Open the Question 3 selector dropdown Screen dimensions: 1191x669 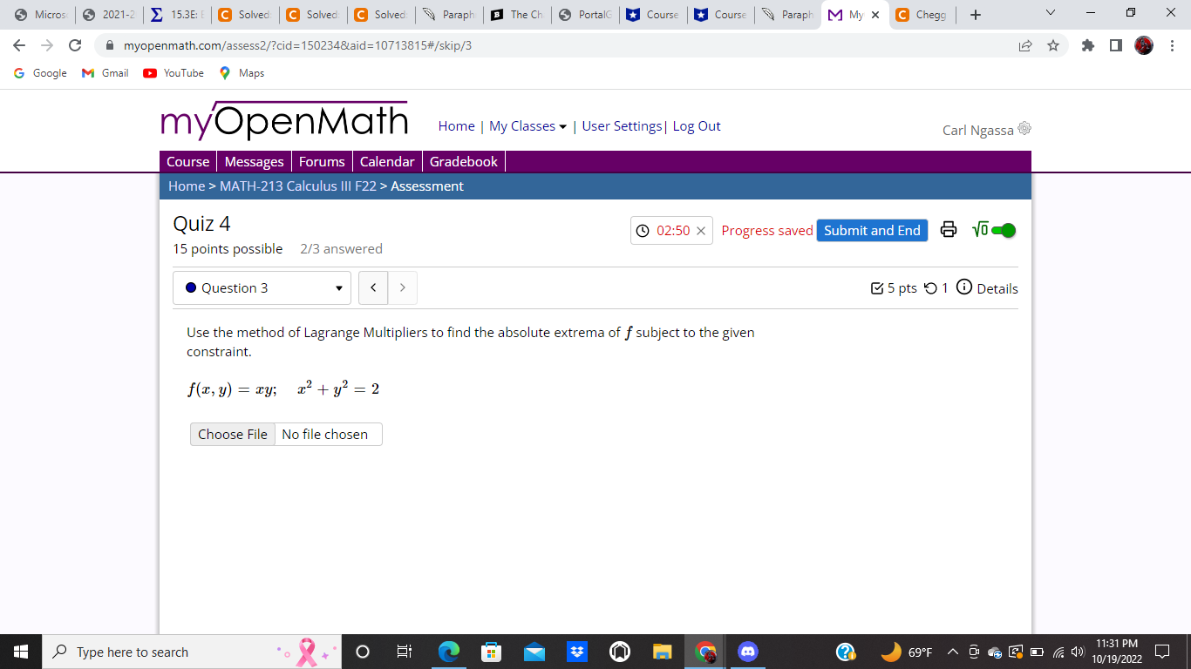click(x=262, y=287)
